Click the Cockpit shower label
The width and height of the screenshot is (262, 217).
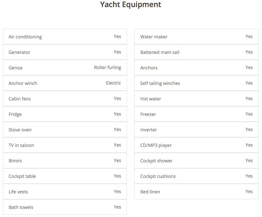pyautogui.click(x=156, y=161)
